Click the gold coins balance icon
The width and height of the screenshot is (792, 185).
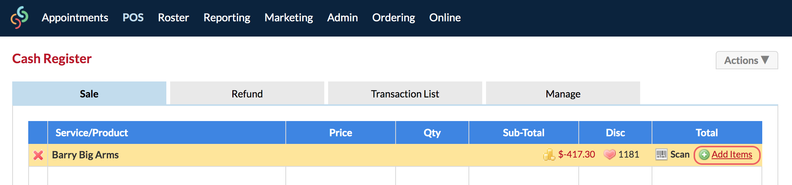coord(549,154)
